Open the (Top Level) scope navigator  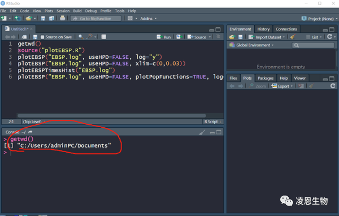click(x=34, y=122)
